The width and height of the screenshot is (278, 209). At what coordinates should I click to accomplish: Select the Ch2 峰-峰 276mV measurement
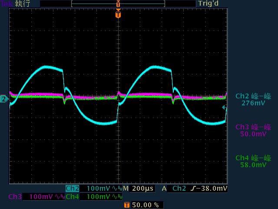coord(253,100)
